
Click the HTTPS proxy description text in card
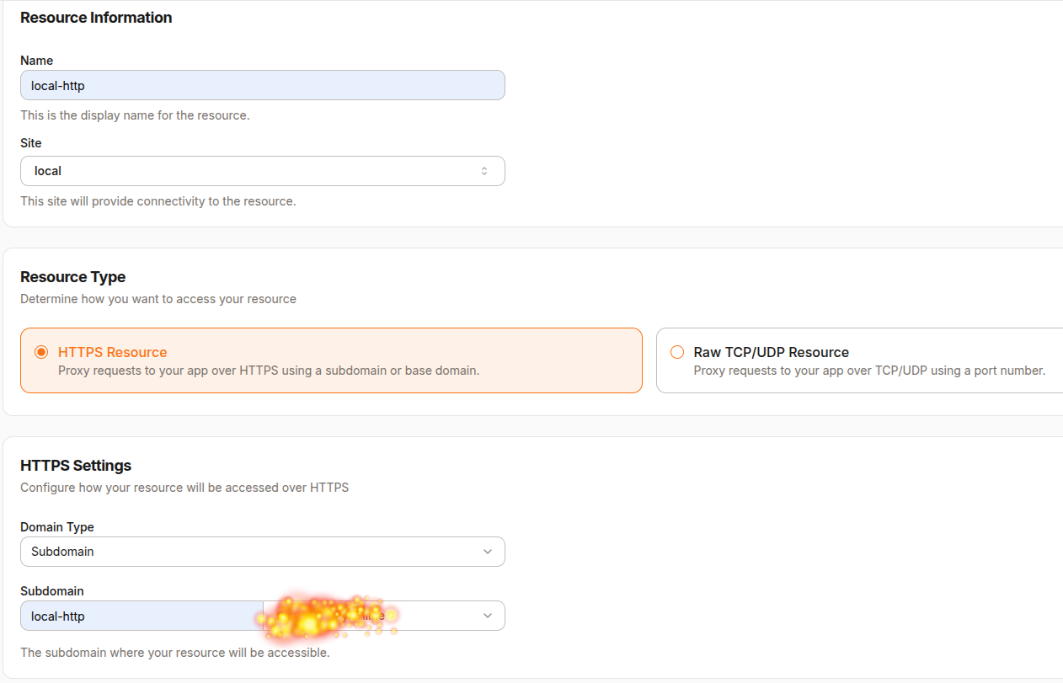point(269,371)
